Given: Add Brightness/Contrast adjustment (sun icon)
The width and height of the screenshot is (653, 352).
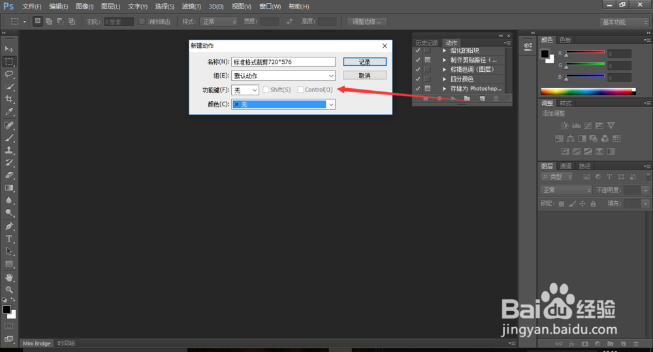Looking at the screenshot, I should [x=564, y=125].
